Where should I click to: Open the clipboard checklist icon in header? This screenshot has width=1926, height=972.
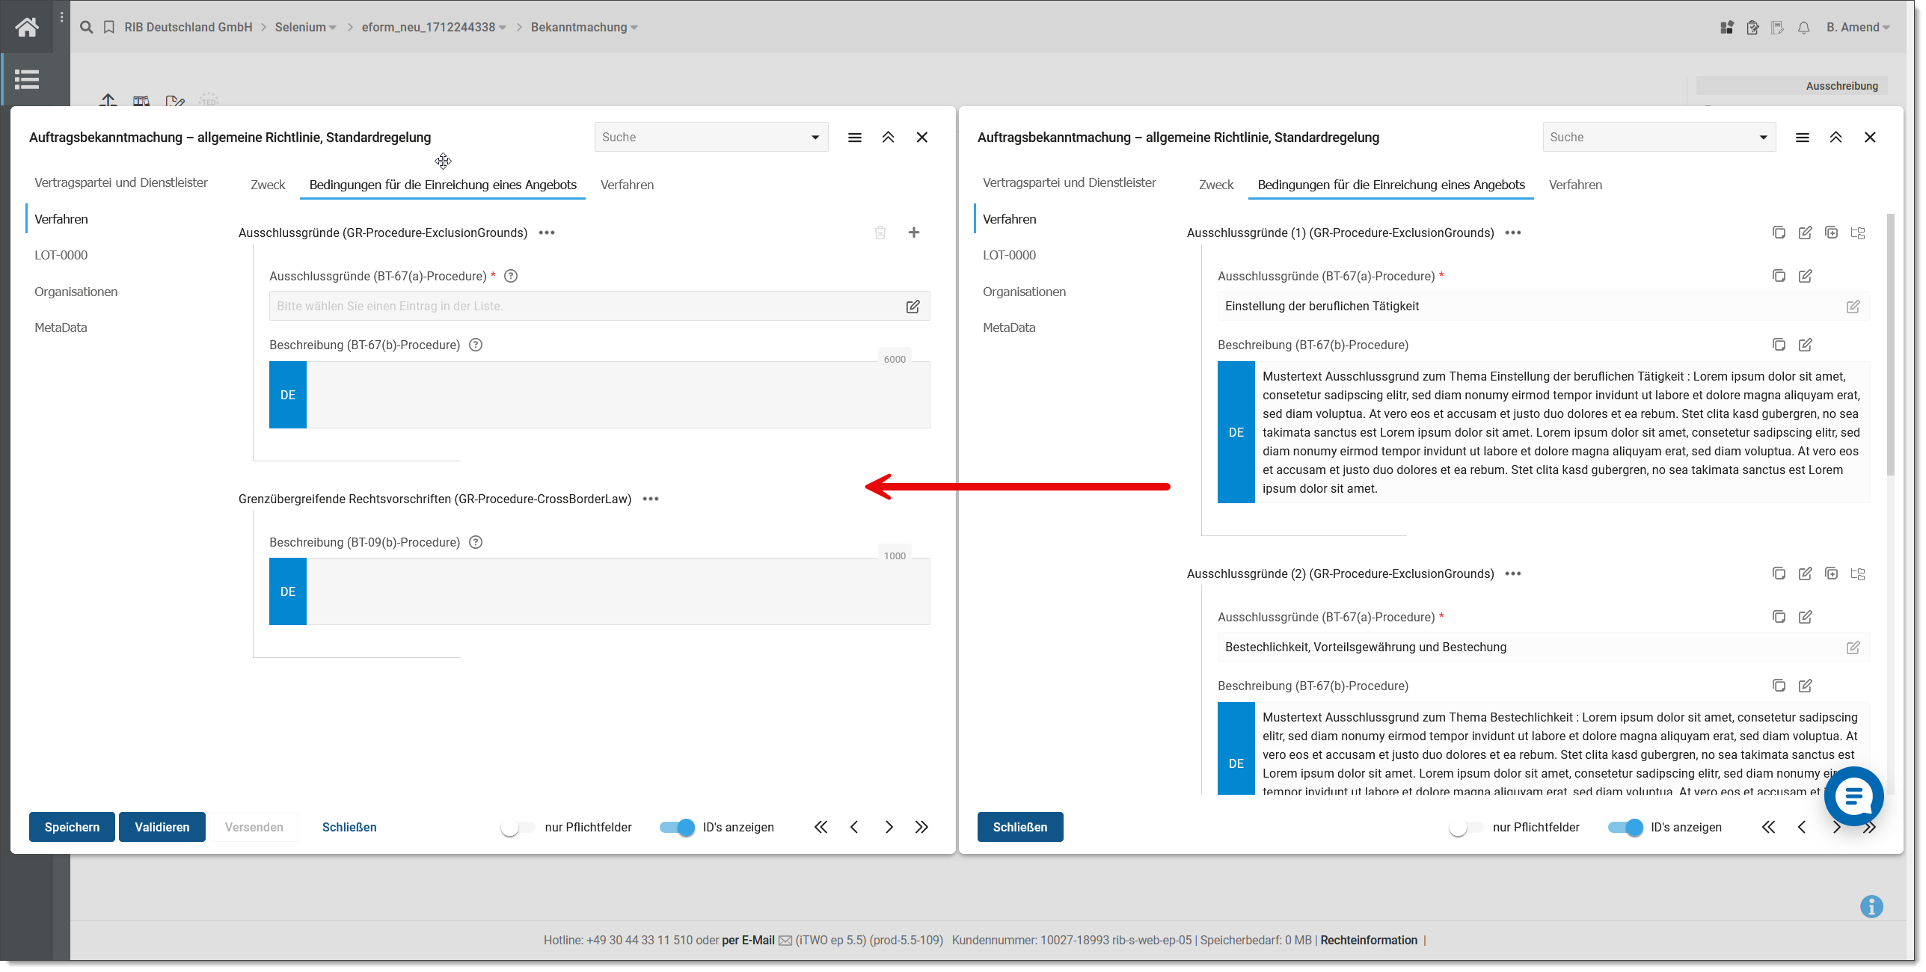point(1752,28)
